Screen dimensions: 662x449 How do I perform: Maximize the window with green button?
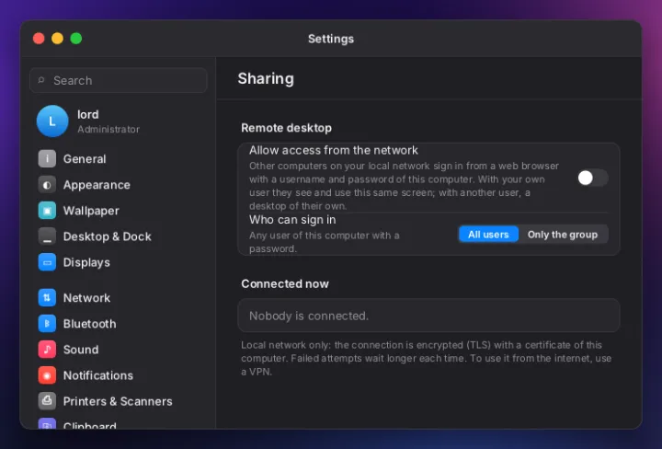(x=76, y=39)
